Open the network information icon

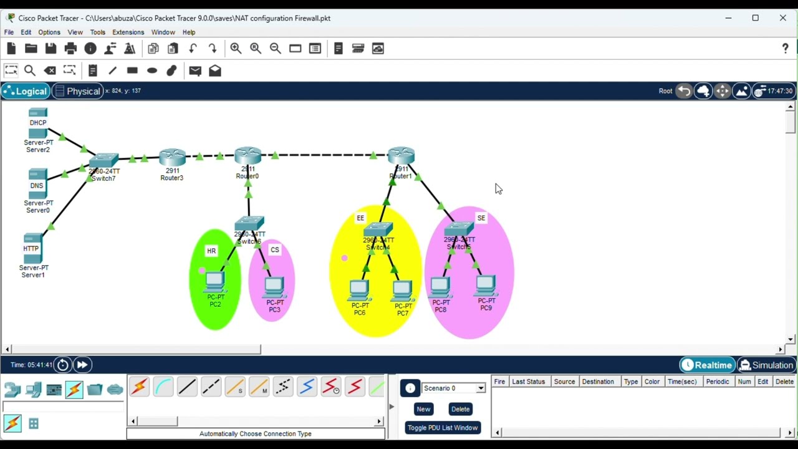coord(90,49)
